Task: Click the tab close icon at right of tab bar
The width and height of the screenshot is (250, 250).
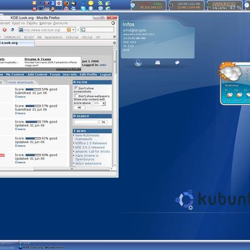Action: click(x=114, y=43)
